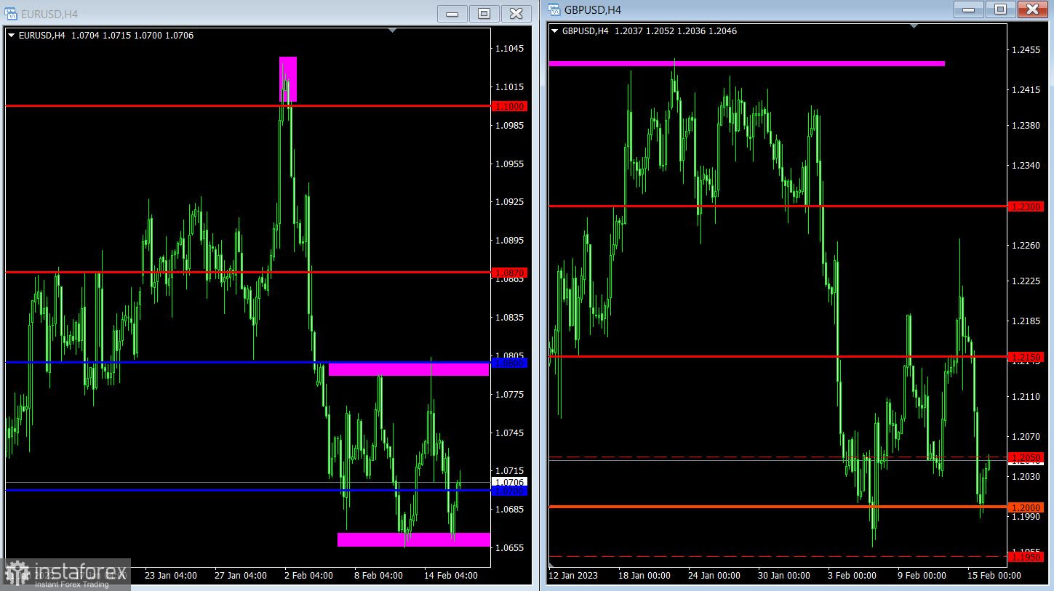Click the 1.0655 price scale value

coord(509,548)
